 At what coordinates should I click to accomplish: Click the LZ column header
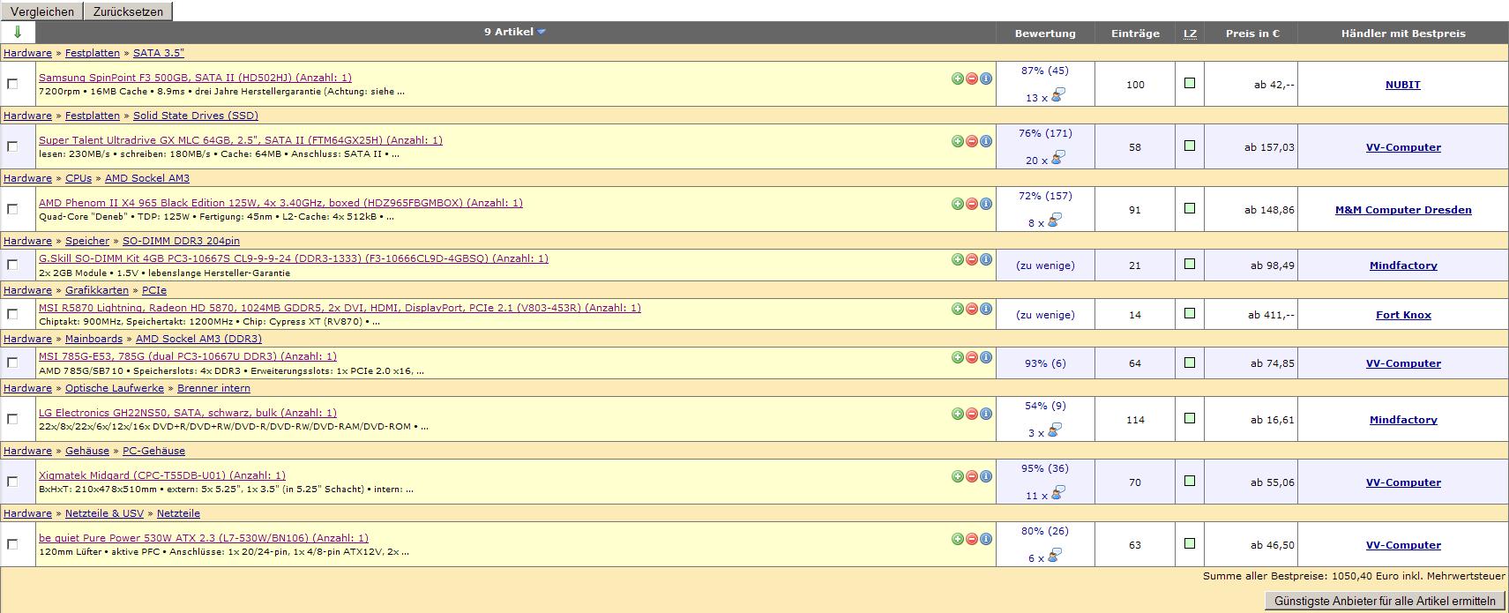(x=1190, y=34)
